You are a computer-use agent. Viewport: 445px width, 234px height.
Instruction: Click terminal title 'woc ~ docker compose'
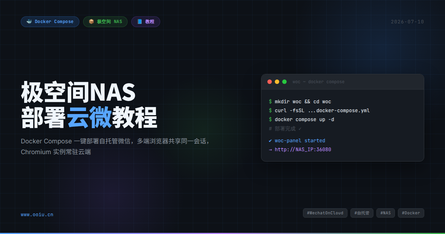tap(319, 82)
